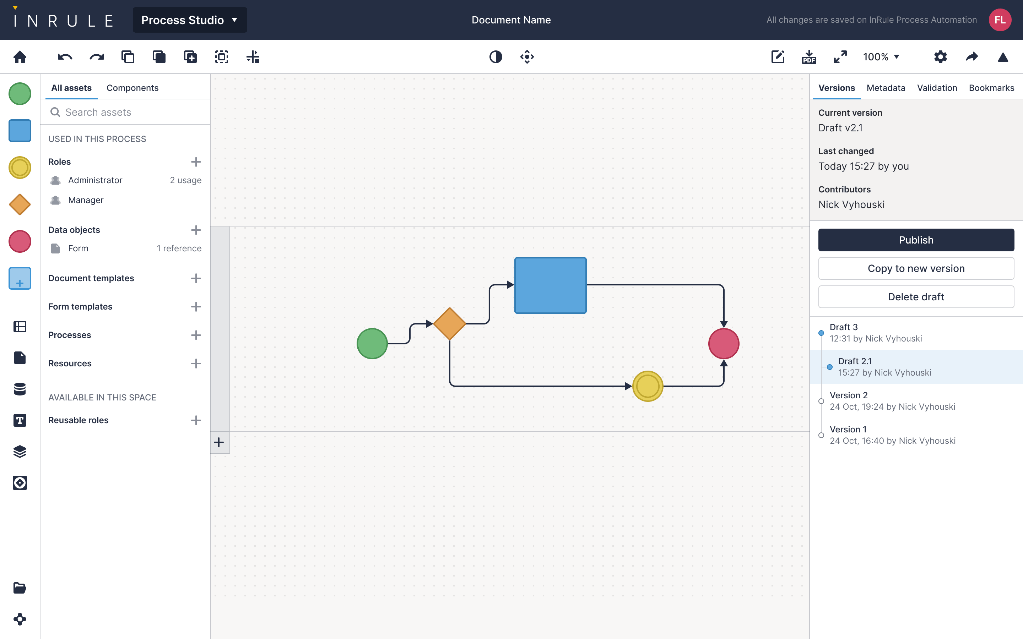Image resolution: width=1023 pixels, height=639 pixels.
Task: Click the text T icon in sidebar
Action: [20, 420]
